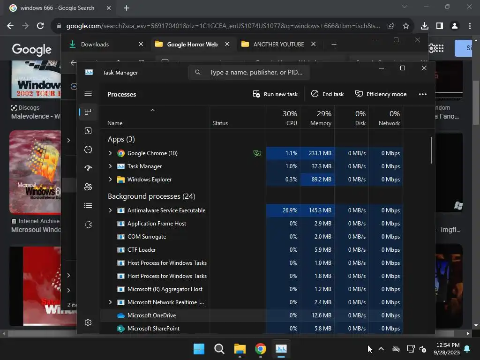Open new Chrome tab plus button
Screen dimensions: 480x360
click(x=127, y=8)
